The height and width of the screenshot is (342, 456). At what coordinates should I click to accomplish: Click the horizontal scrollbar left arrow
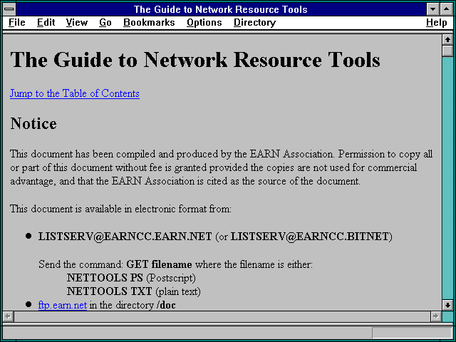point(8,316)
